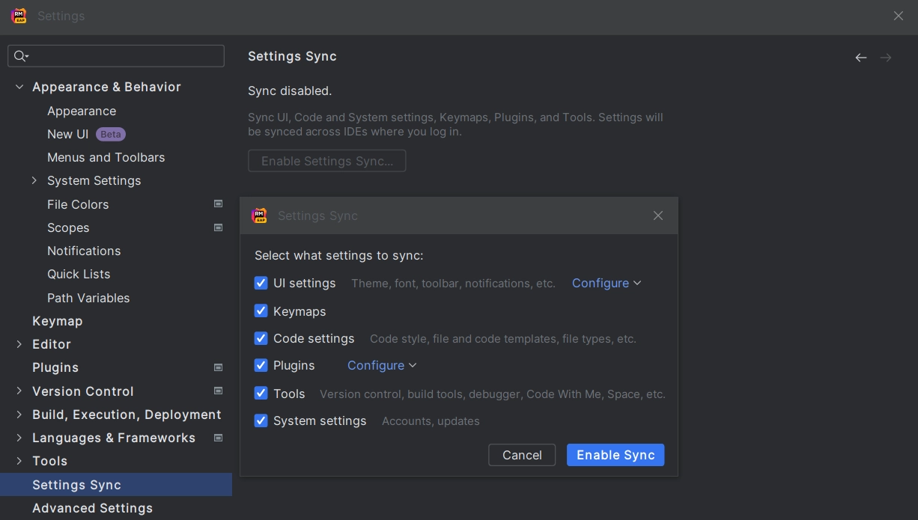Click the RubyMine logo in Settings Sync dialog
Viewport: 918px width, 520px height.
coord(260,215)
